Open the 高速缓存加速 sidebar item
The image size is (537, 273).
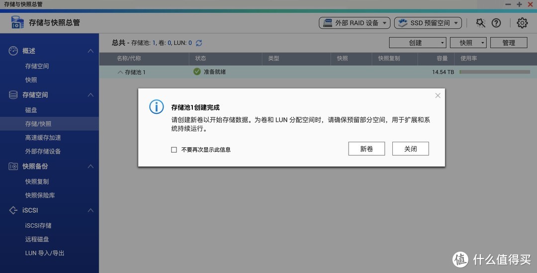point(43,137)
